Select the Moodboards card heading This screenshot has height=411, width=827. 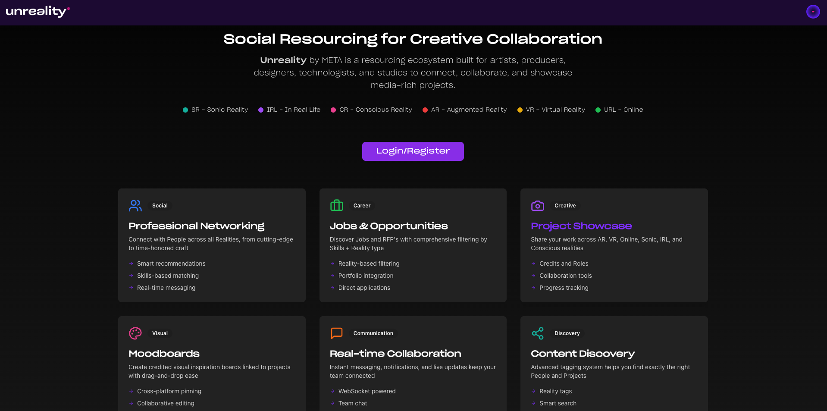(x=164, y=354)
